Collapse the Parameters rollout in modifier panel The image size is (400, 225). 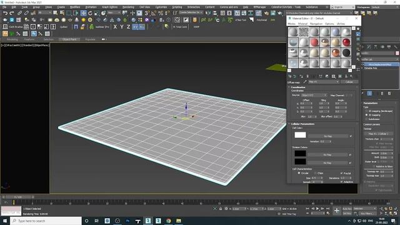[371, 103]
